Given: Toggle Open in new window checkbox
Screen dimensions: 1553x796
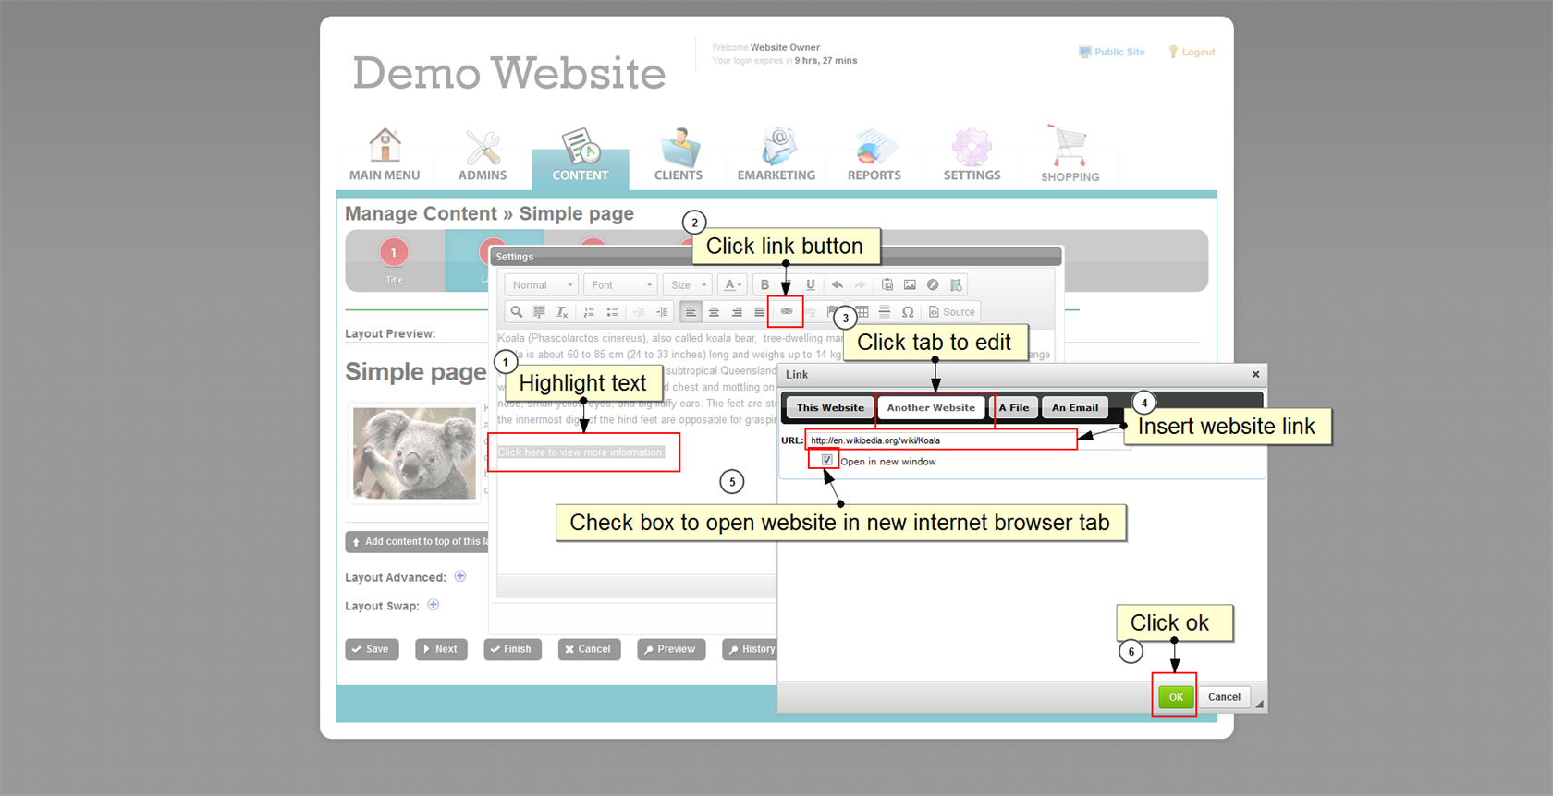Looking at the screenshot, I should [827, 460].
